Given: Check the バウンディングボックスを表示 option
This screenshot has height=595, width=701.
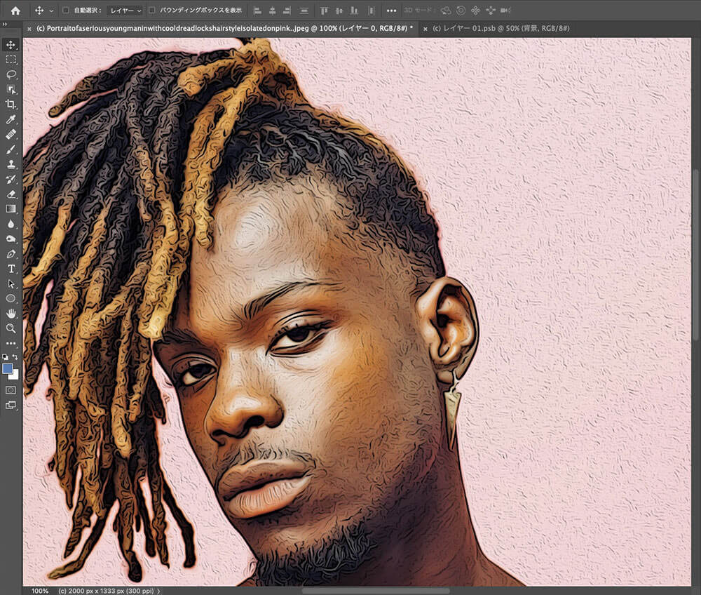Looking at the screenshot, I should (x=151, y=11).
